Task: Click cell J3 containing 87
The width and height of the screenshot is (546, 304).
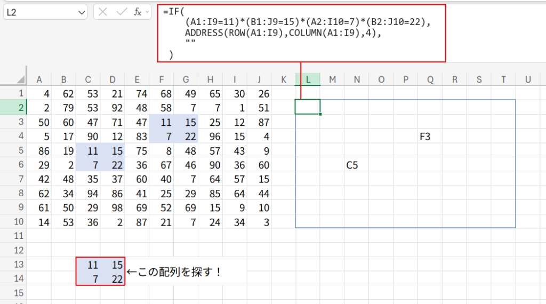Action: (x=259, y=122)
